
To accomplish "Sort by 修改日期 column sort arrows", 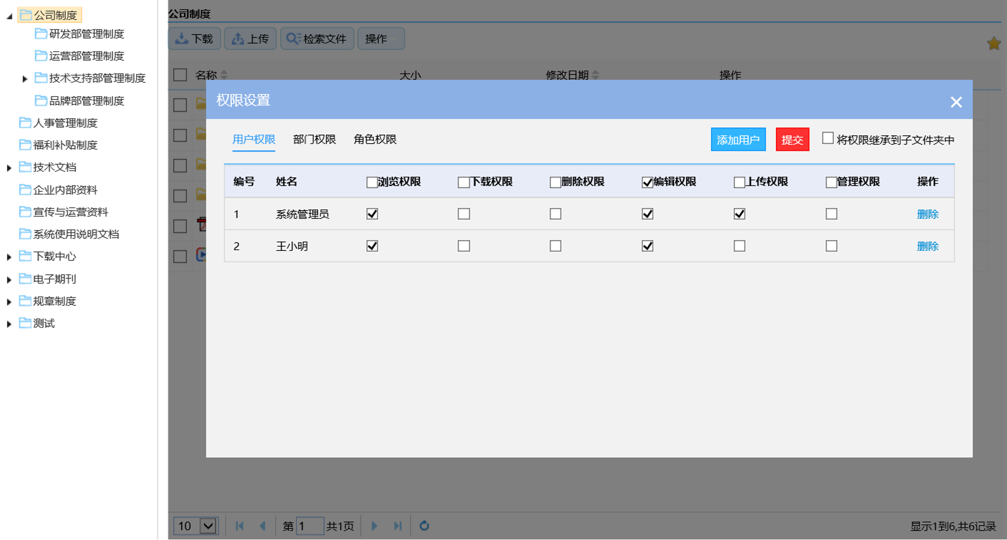I will click(596, 75).
